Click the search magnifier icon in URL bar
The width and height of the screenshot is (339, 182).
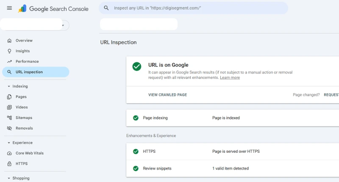coord(106,8)
